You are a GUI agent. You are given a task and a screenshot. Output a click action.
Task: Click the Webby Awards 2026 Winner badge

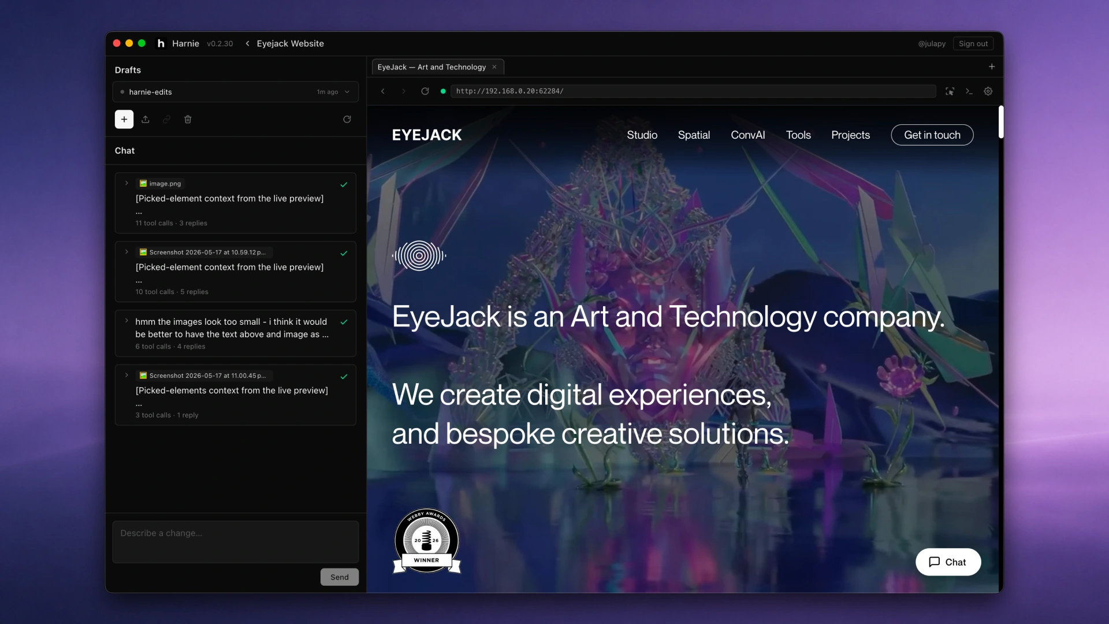coord(427,541)
